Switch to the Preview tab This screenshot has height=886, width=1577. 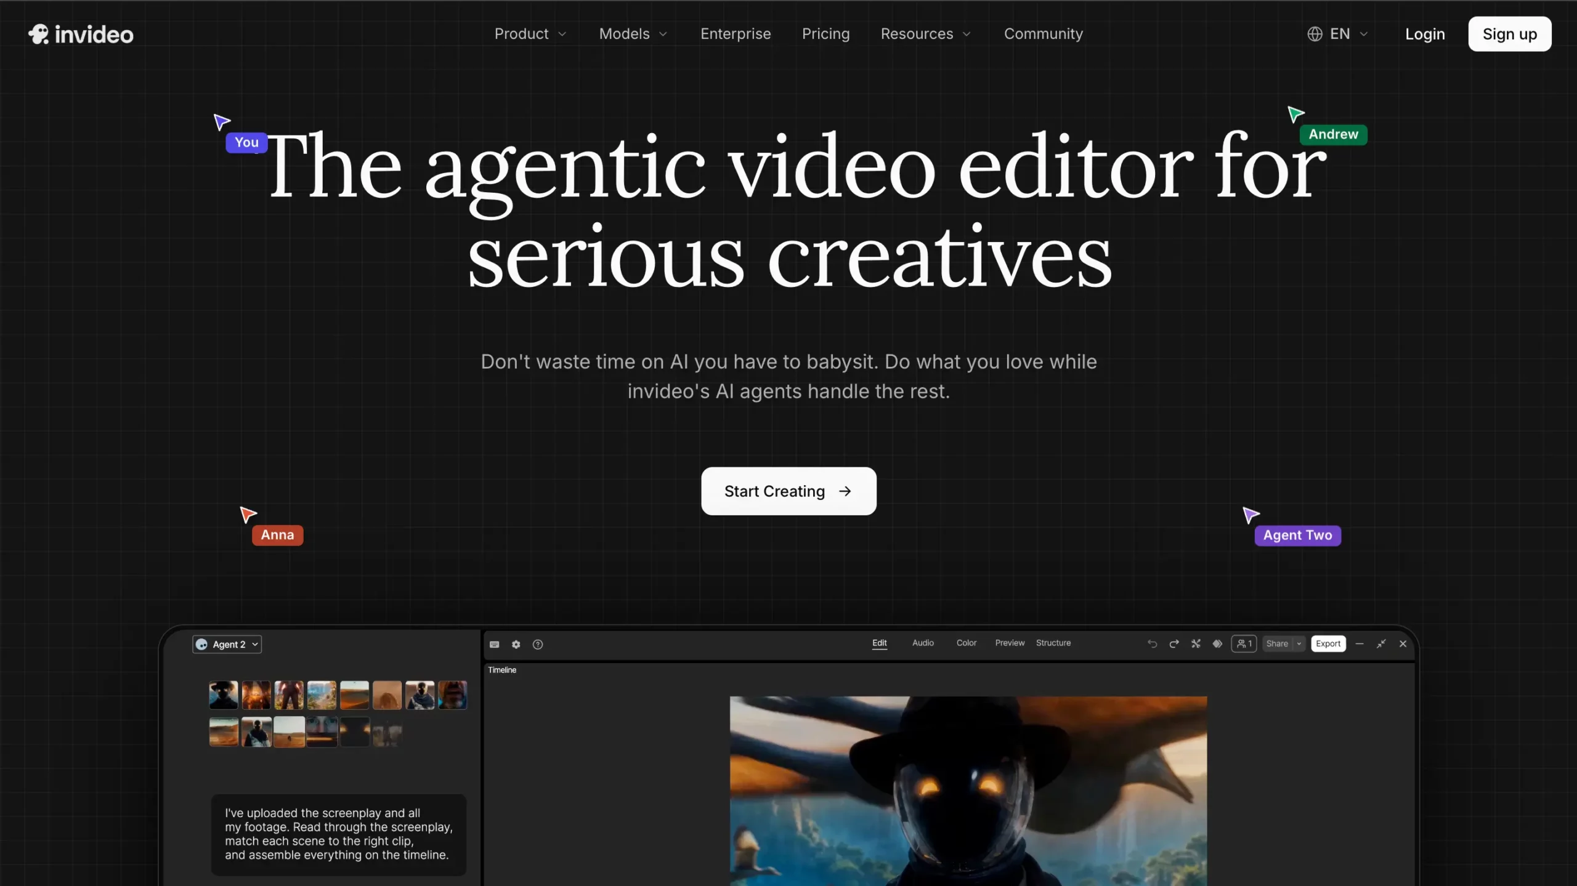1010,643
